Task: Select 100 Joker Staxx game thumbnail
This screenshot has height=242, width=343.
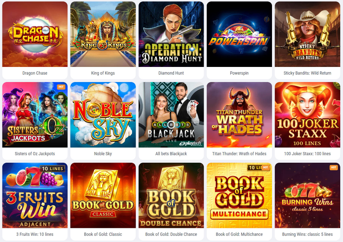Action: [x=307, y=115]
